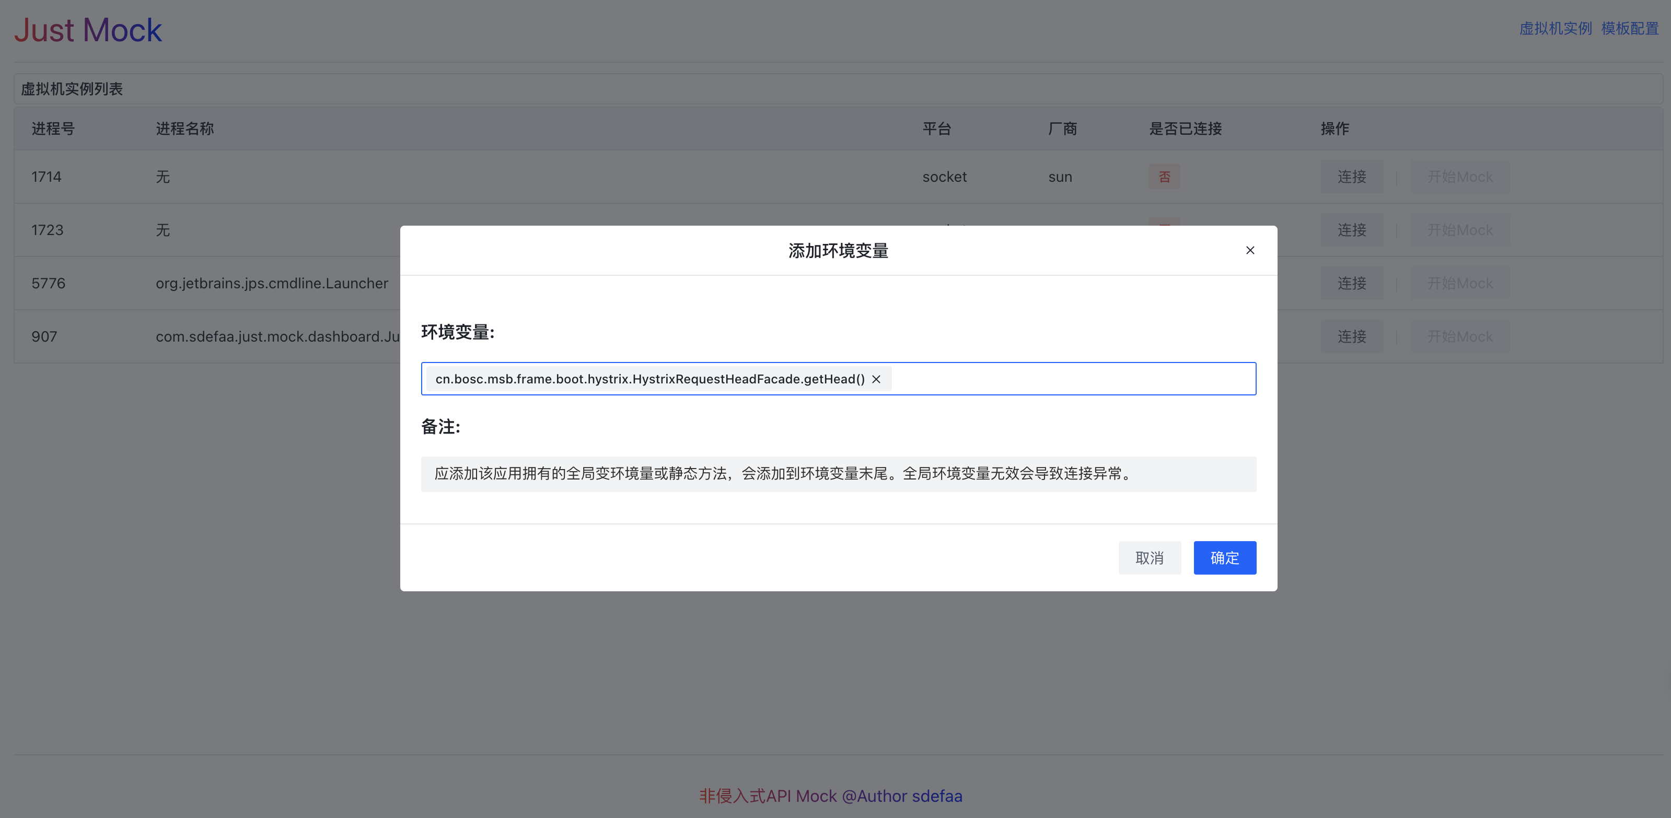The height and width of the screenshot is (818, 1671).
Task: Close the 添加环境变量 dialog
Action: [1250, 250]
